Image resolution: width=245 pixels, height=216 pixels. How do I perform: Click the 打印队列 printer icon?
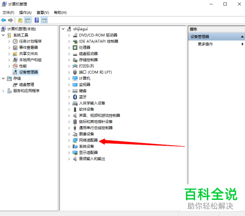point(75,66)
